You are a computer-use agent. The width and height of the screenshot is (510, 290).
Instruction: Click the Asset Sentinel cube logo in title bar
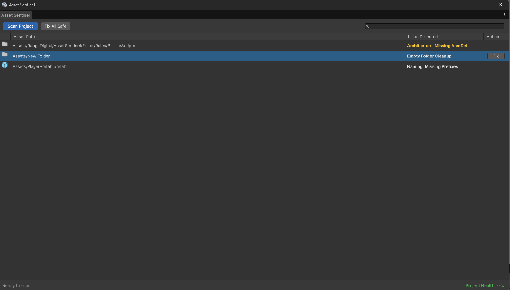click(4, 5)
